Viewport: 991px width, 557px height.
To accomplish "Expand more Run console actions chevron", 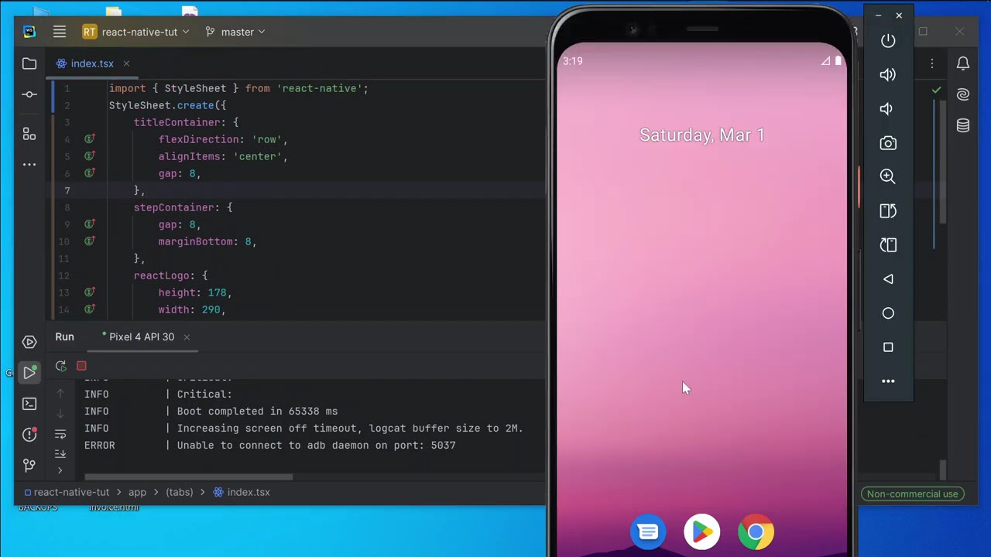I will 60,470.
